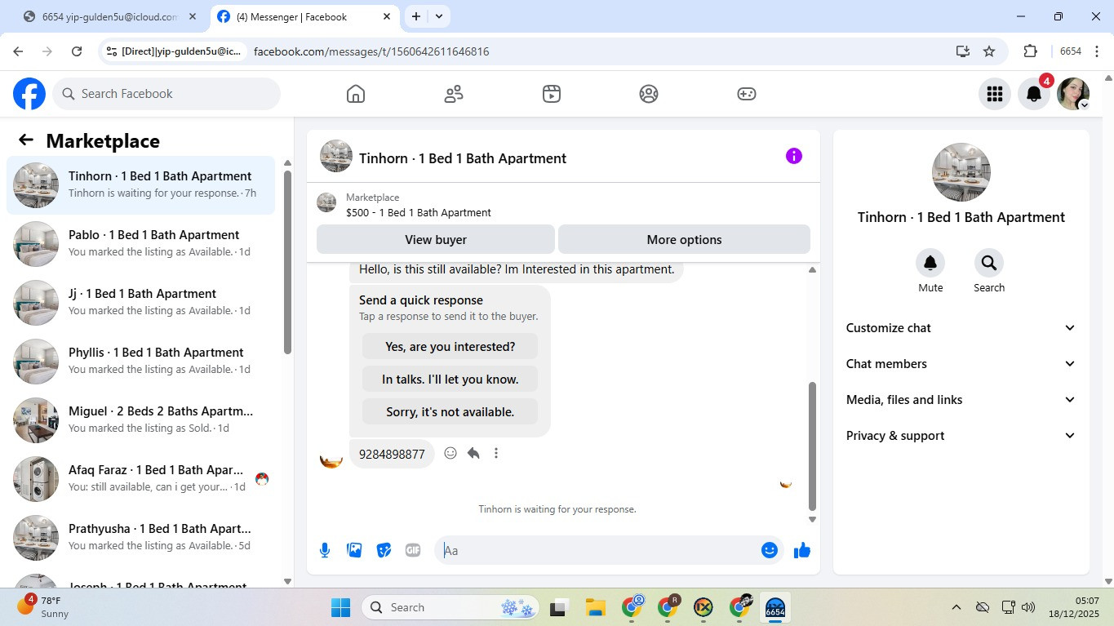Select the Messenger | Facebook tab
The image size is (1114, 626).
click(x=304, y=16)
